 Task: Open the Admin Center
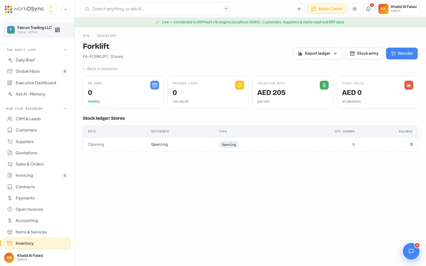click(327, 9)
